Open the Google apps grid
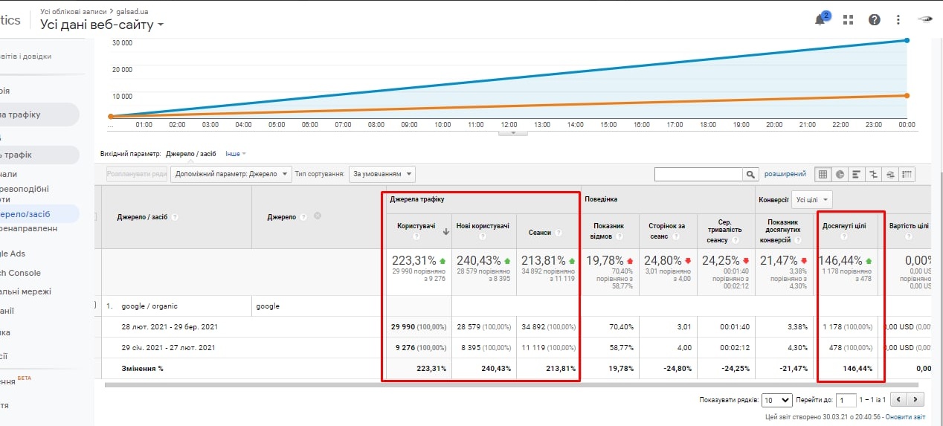The height and width of the screenshot is (426, 943). [x=848, y=20]
